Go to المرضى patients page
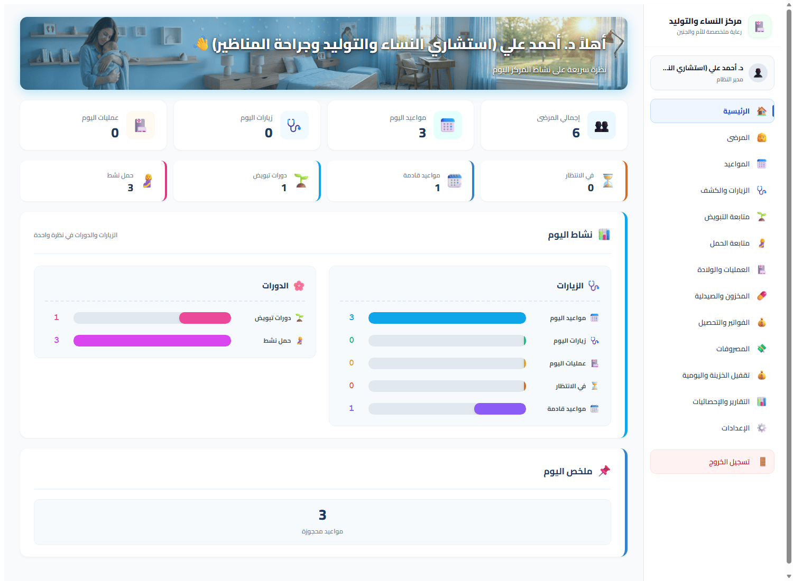Screen dimensions: 793x581 [712, 137]
